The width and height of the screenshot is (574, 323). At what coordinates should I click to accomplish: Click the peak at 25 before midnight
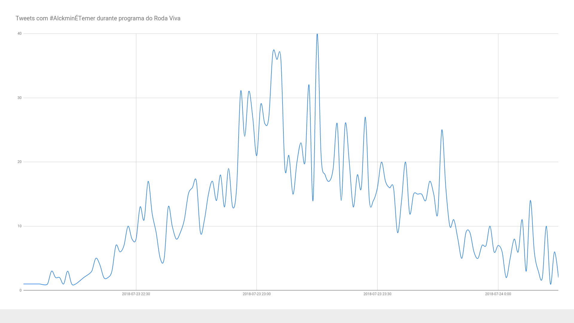(x=442, y=130)
